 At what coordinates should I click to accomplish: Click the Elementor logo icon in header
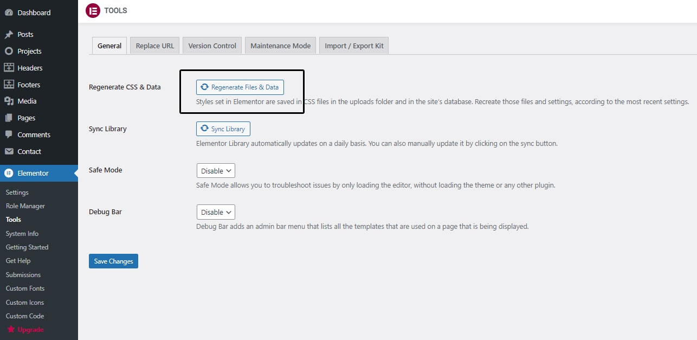click(x=93, y=10)
